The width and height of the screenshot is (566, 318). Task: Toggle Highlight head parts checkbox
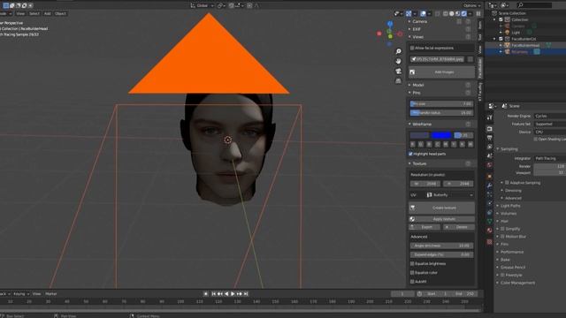pos(410,154)
